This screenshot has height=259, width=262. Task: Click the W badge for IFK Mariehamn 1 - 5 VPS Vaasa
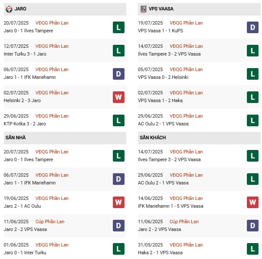[x=252, y=203]
